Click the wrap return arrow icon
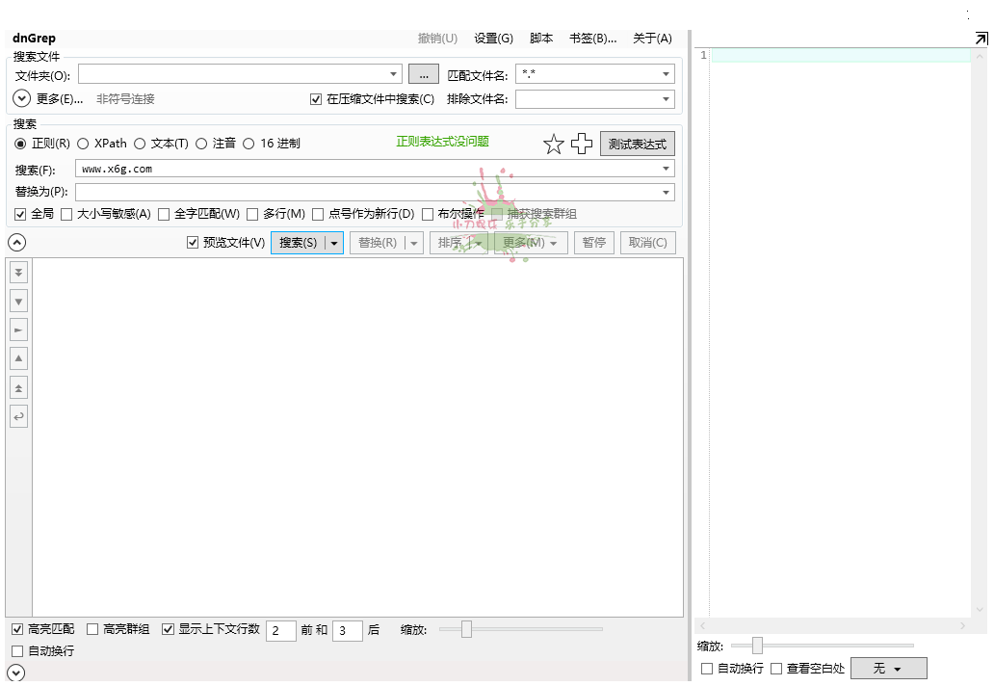Viewport: 994px width, 686px height. (18, 416)
